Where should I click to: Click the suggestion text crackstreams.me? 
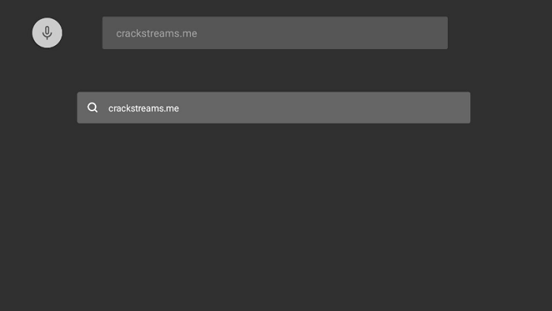144,108
